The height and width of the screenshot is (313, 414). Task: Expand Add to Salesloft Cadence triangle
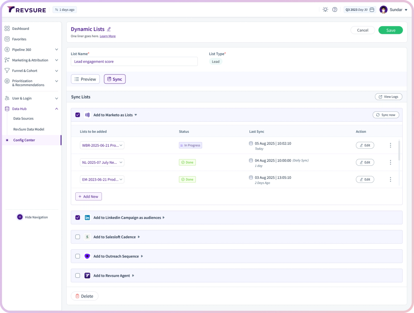coord(139,237)
